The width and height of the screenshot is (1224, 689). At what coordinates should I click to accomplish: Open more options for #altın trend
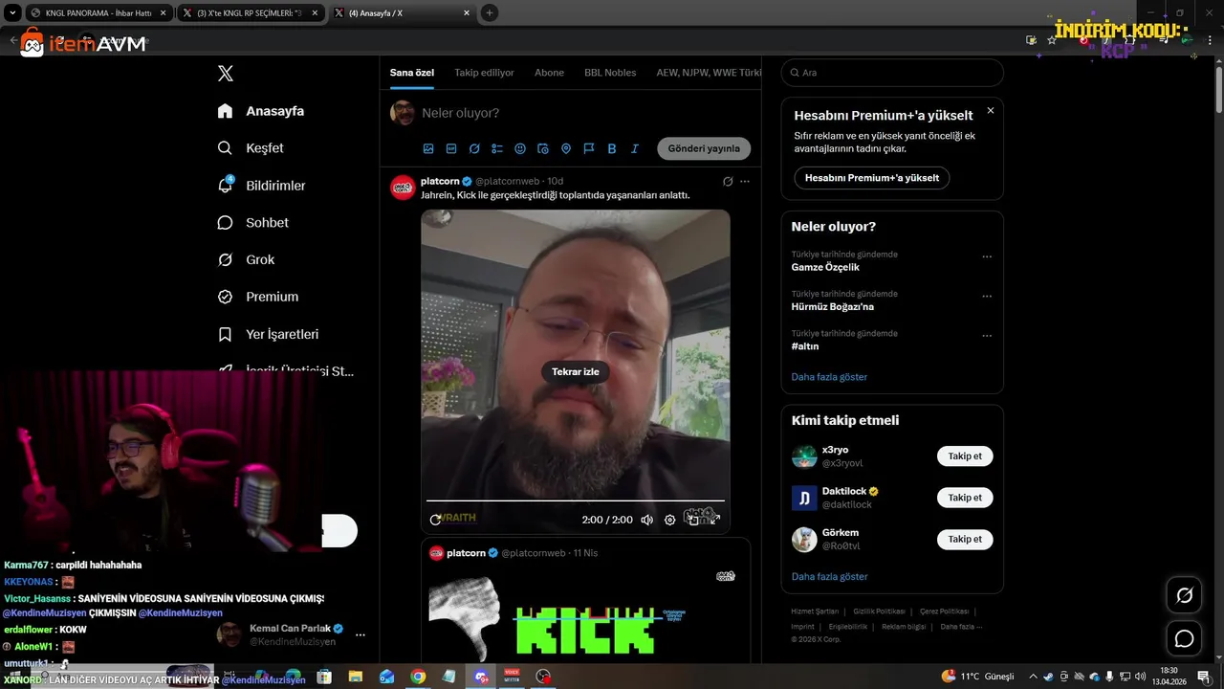987,336
